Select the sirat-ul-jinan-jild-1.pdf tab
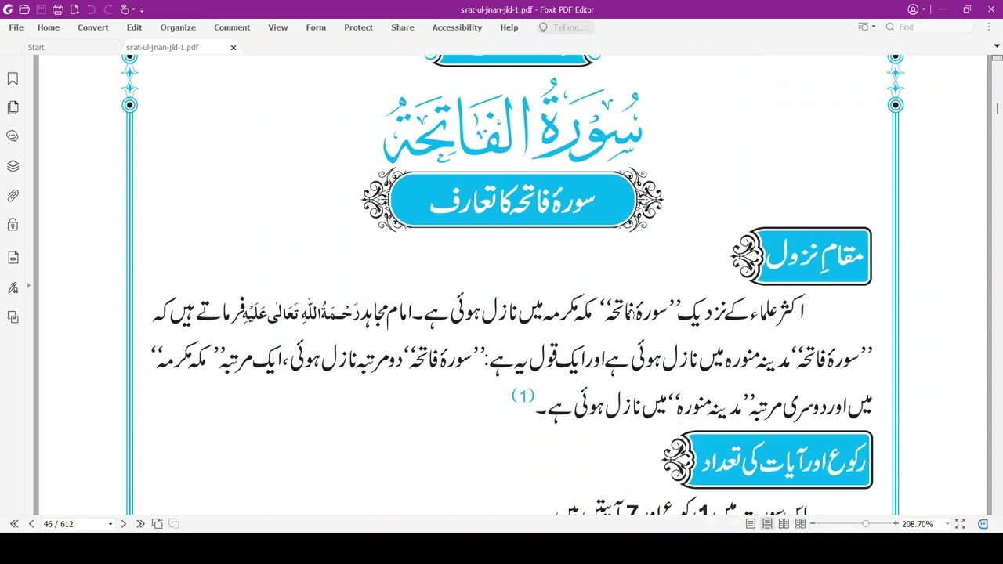Image resolution: width=1003 pixels, height=564 pixels. (162, 47)
